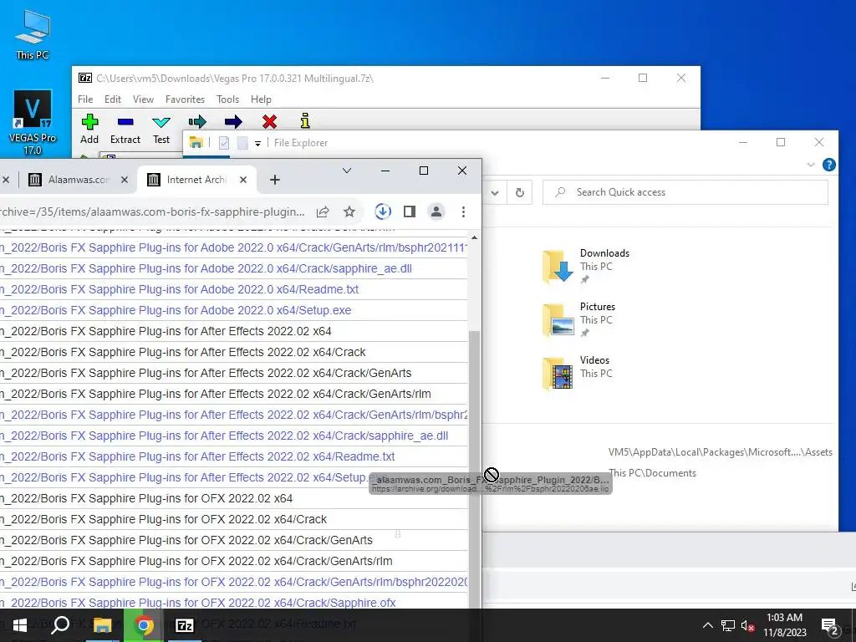Click Search Quick access field
Image resolution: width=856 pixels, height=642 pixels.
point(685,192)
